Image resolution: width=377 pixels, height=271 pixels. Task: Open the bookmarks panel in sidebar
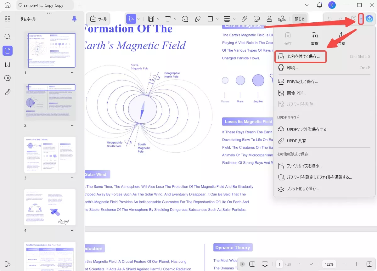tap(8, 65)
